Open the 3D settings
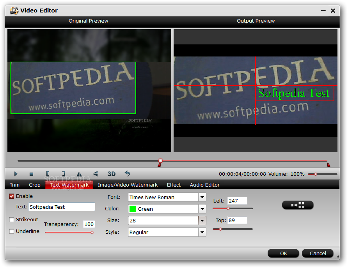The width and height of the screenshot is (348, 268). (112, 174)
